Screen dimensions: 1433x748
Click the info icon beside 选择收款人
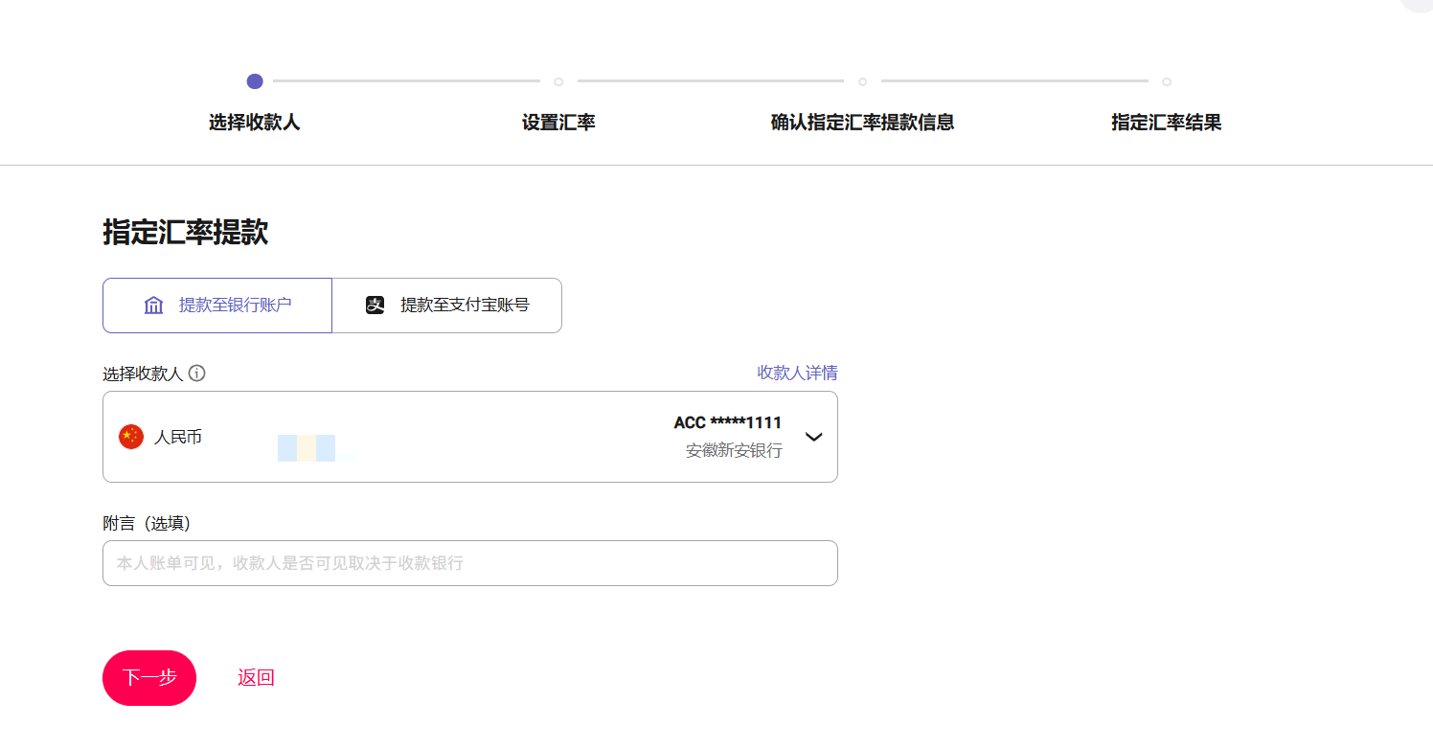coord(197,374)
